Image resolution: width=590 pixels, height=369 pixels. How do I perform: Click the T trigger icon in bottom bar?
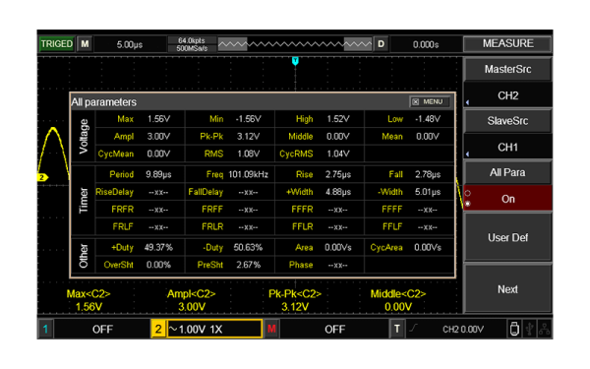pos(396,329)
